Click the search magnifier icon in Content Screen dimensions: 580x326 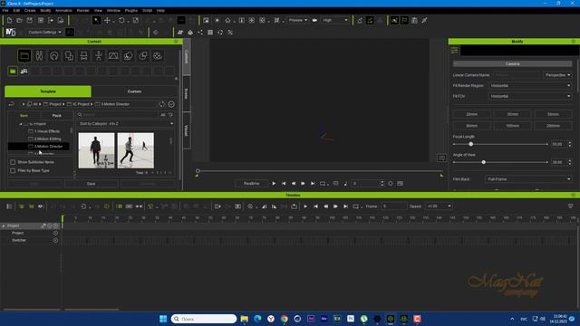pyautogui.click(x=80, y=115)
